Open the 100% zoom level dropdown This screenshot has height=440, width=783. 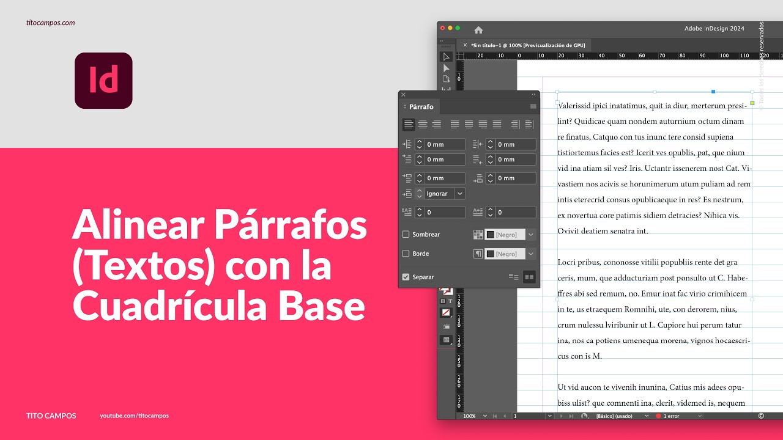pos(485,416)
